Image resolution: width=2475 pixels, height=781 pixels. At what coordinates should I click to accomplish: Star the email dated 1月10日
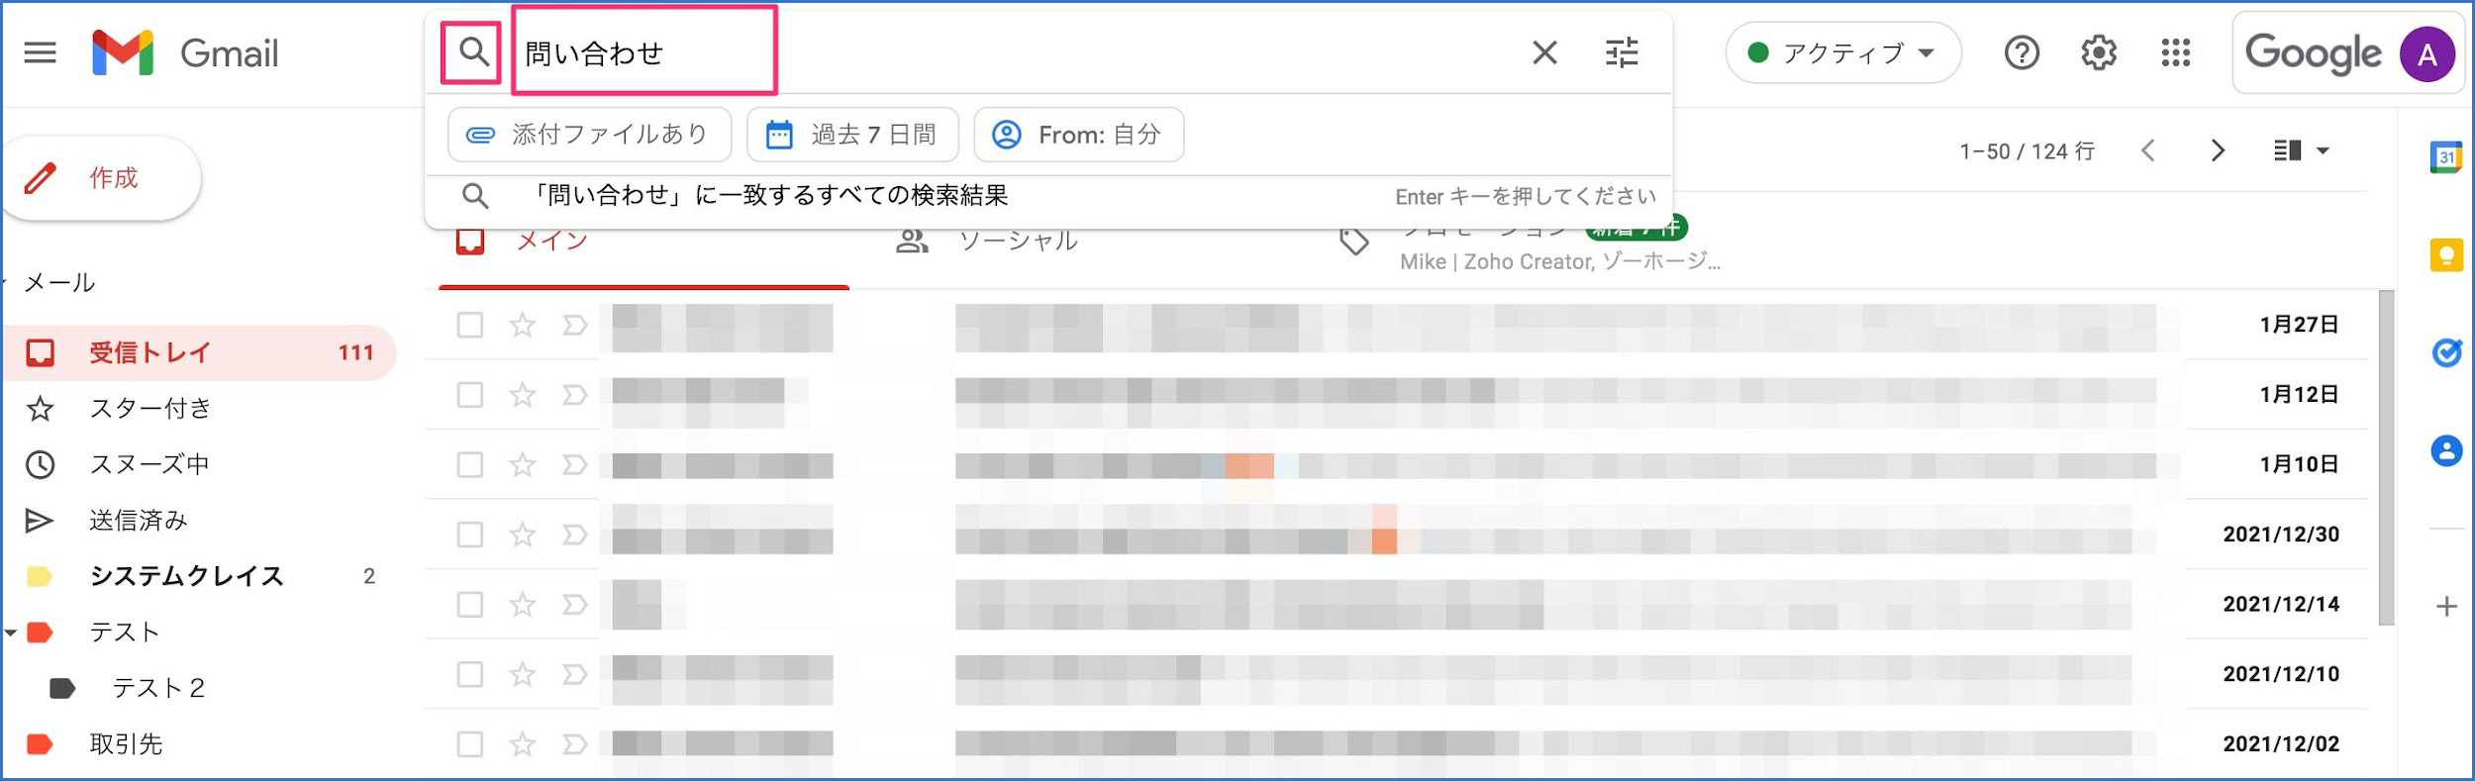pyautogui.click(x=522, y=464)
